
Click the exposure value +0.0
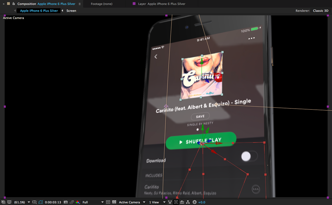[202, 202]
